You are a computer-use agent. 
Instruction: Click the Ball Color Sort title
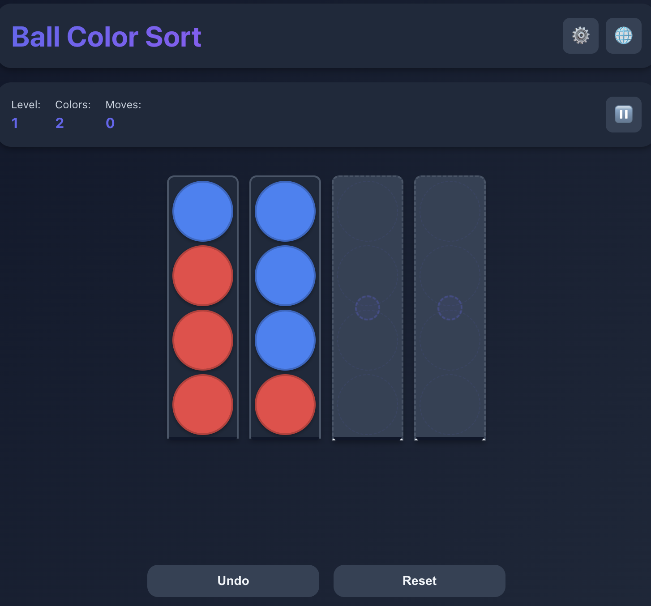coord(107,37)
